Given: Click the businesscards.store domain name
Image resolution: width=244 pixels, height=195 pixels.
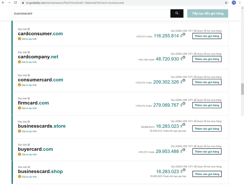Looking at the screenshot, I should (x=42, y=126).
